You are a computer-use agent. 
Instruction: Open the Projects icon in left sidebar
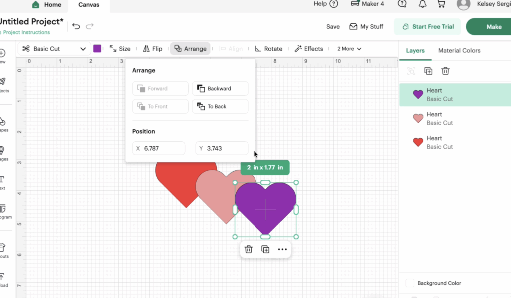pyautogui.click(x=3, y=85)
